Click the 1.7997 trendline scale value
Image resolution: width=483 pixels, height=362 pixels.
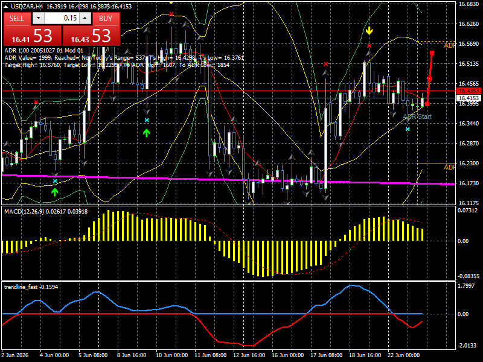pyautogui.click(x=466, y=286)
